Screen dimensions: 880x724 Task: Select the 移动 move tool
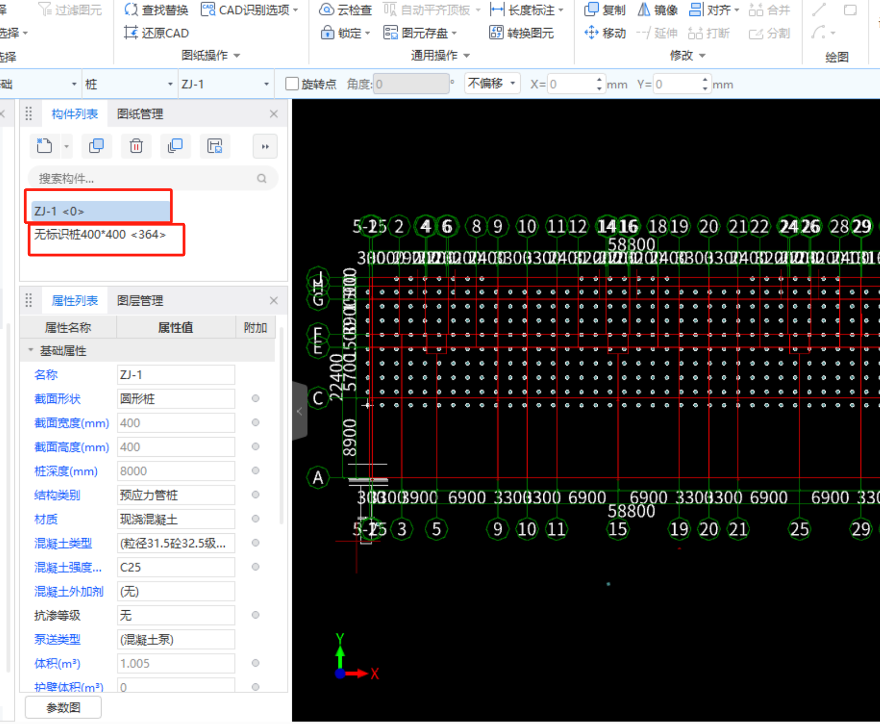click(x=605, y=33)
